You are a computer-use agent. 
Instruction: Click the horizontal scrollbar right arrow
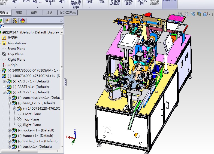tap(58, 151)
